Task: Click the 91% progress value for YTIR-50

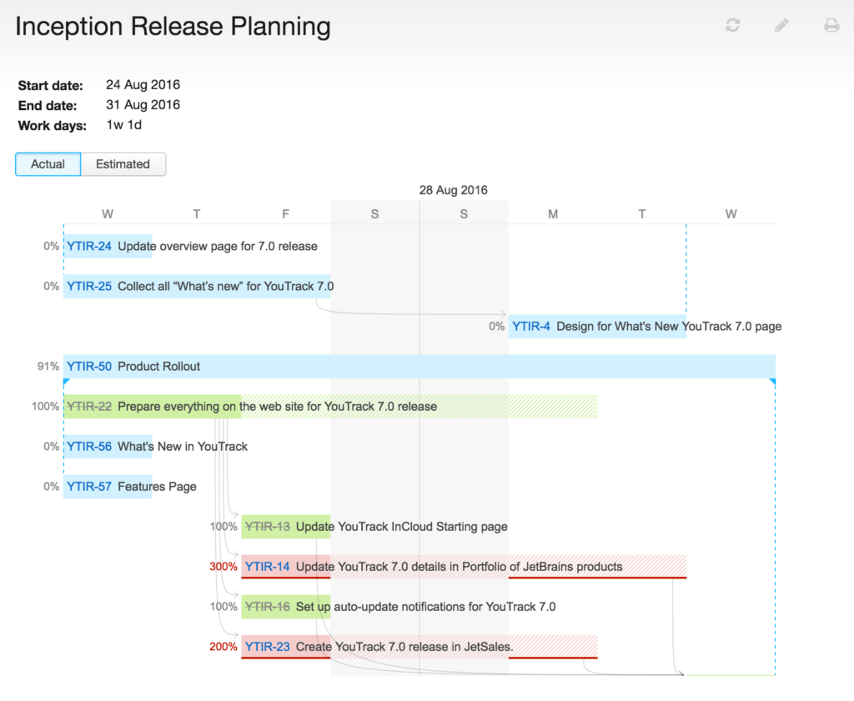Action: click(x=48, y=366)
